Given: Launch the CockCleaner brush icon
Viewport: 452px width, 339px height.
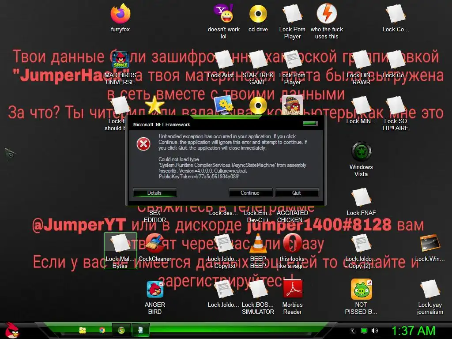Looking at the screenshot, I should (155, 244).
